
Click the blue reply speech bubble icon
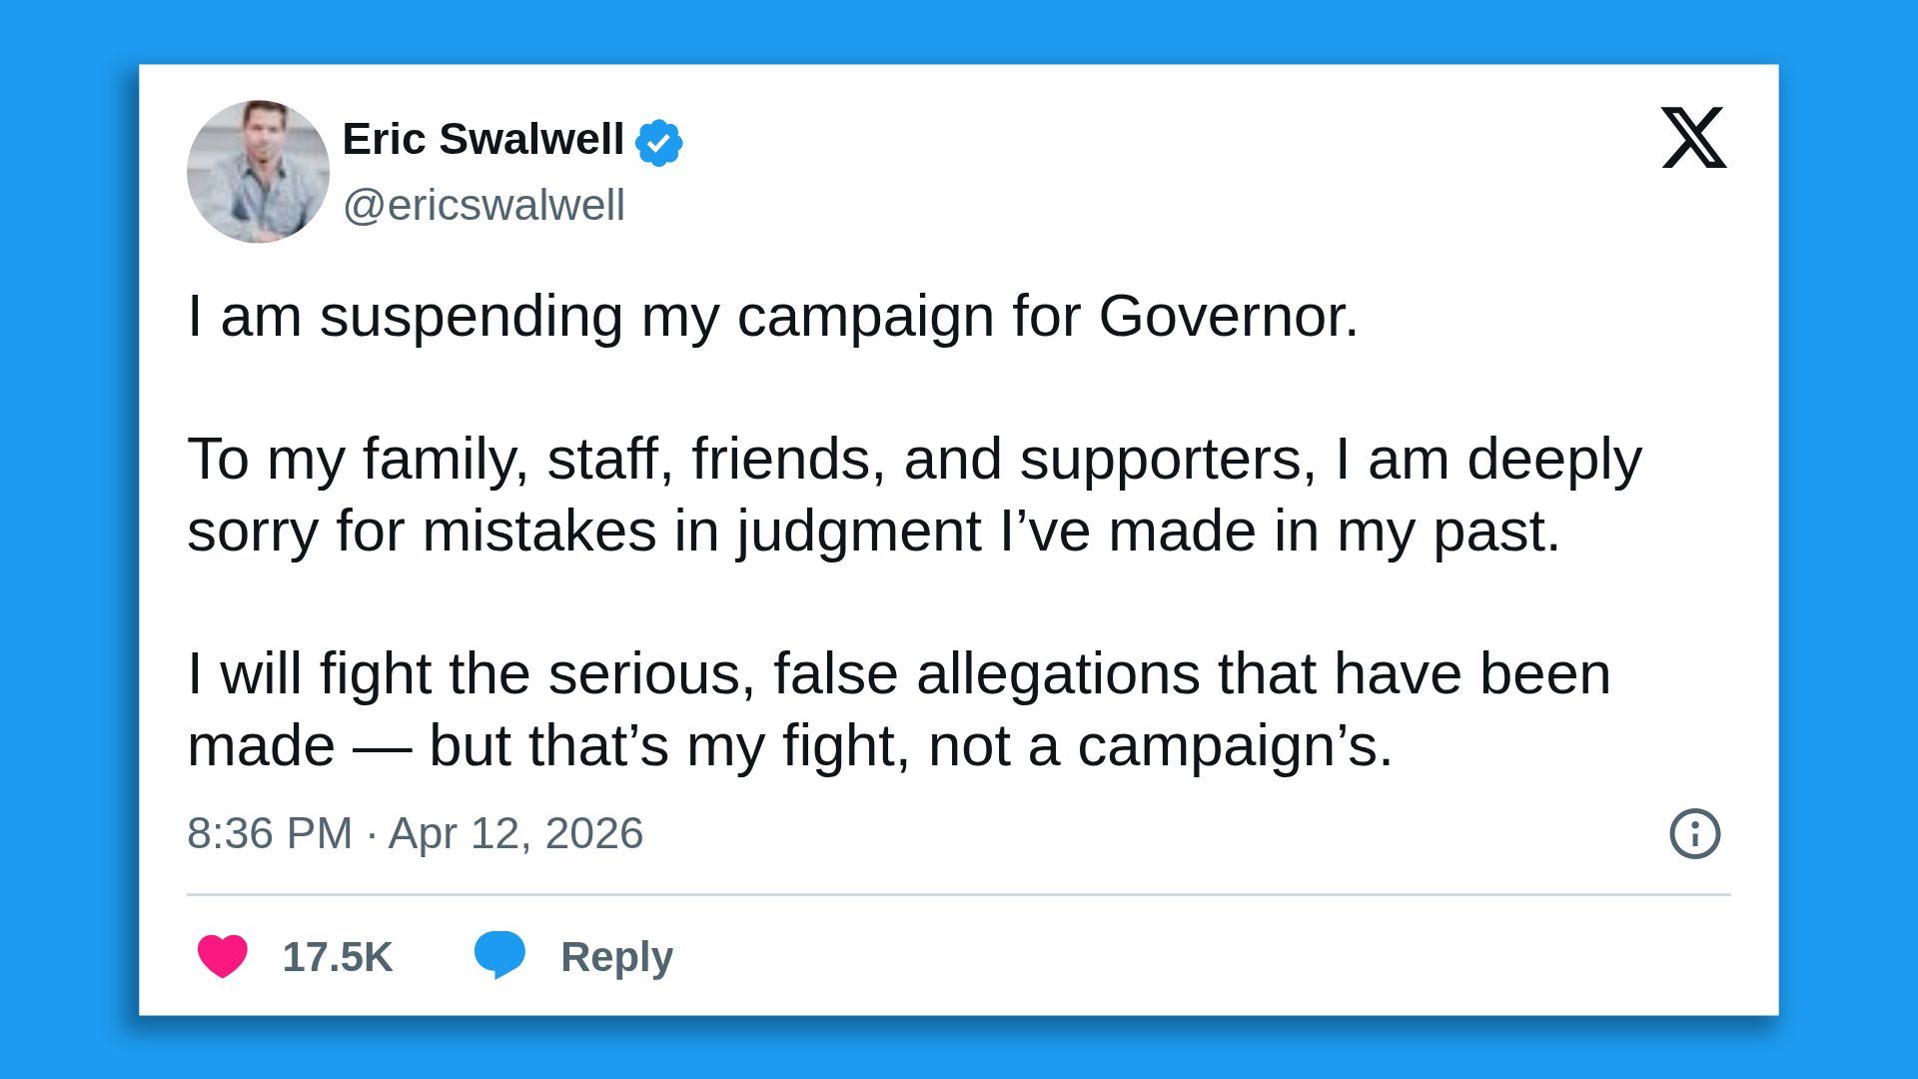[502, 956]
